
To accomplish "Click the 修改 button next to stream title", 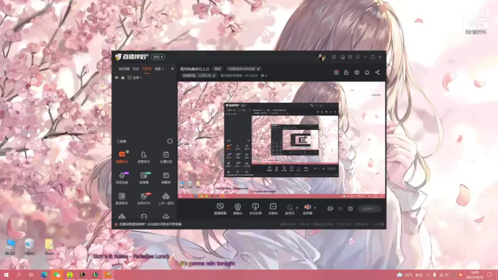I will click(217, 68).
